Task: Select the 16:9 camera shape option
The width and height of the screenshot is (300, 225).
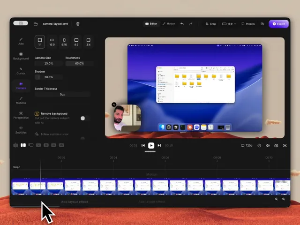Action: tap(52, 42)
